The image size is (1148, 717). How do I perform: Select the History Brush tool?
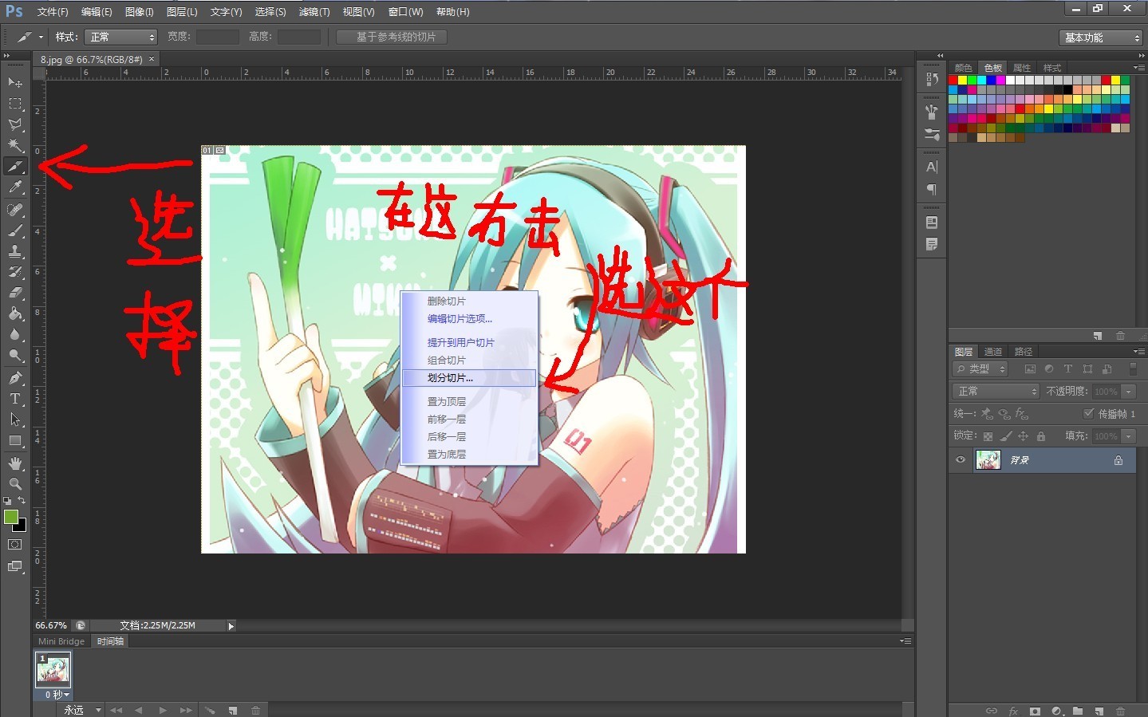coord(15,272)
